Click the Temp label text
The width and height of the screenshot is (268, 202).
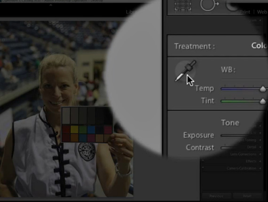pos(205,88)
